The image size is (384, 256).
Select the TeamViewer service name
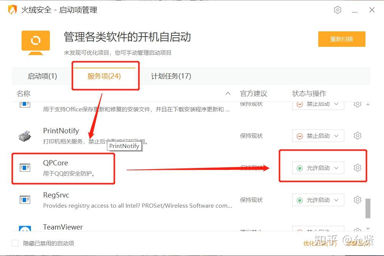pos(63,227)
